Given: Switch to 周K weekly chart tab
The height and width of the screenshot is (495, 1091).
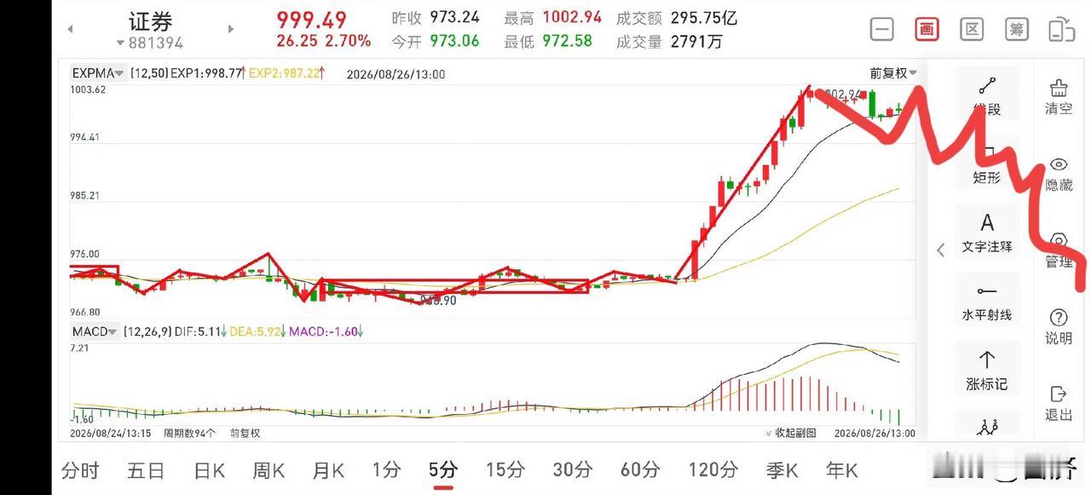Looking at the screenshot, I should pyautogui.click(x=270, y=469).
